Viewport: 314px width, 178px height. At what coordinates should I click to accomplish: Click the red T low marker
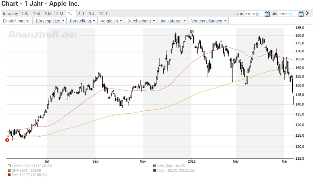click(7, 140)
